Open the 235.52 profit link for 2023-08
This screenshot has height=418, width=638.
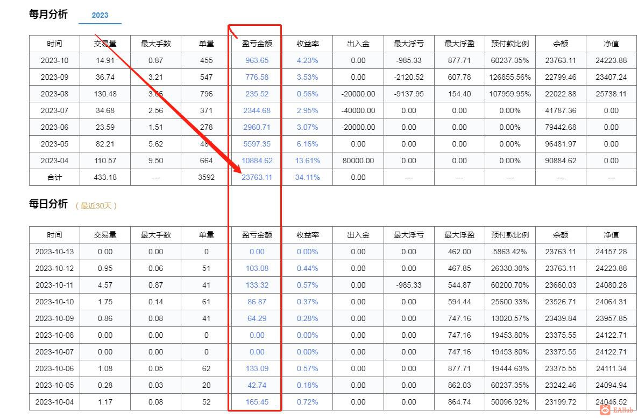click(x=257, y=94)
